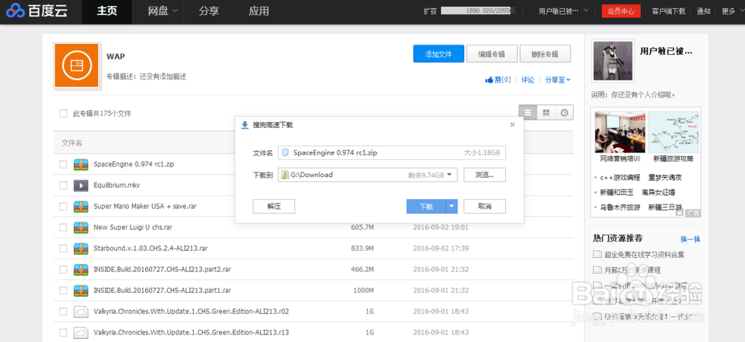Open 新疆和田玉 ad link
This screenshot has height=342, width=745.
(617, 192)
